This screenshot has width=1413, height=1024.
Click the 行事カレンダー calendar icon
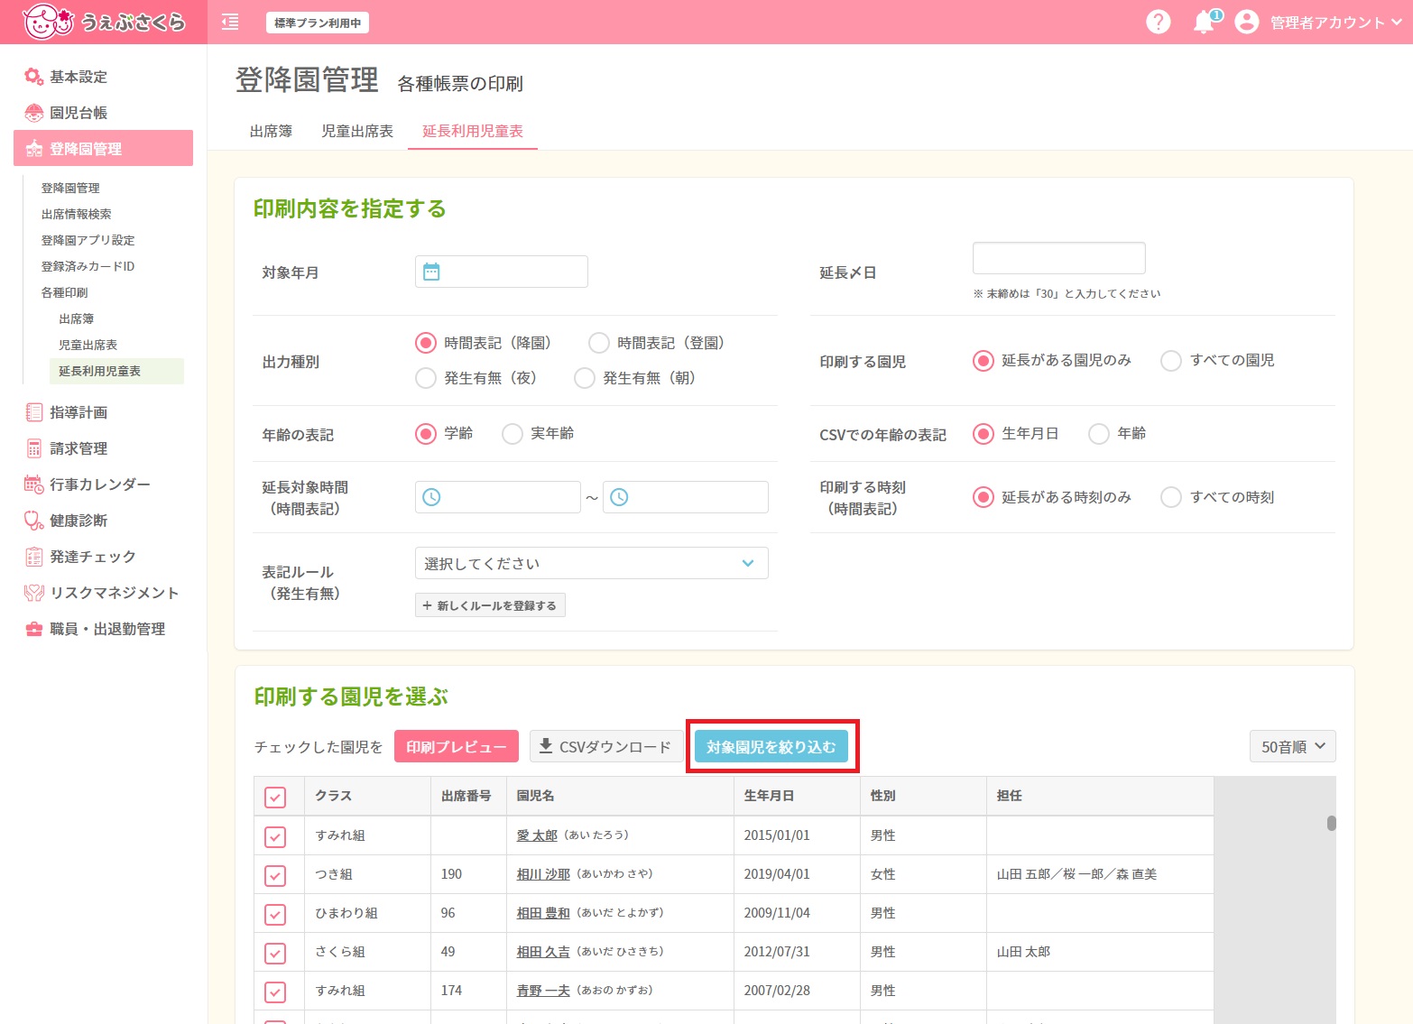[x=33, y=484]
